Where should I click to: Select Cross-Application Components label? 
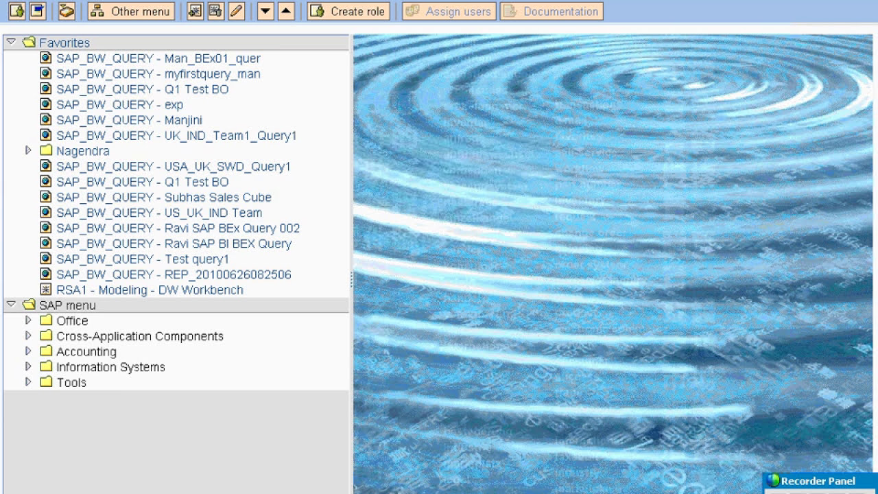point(140,336)
